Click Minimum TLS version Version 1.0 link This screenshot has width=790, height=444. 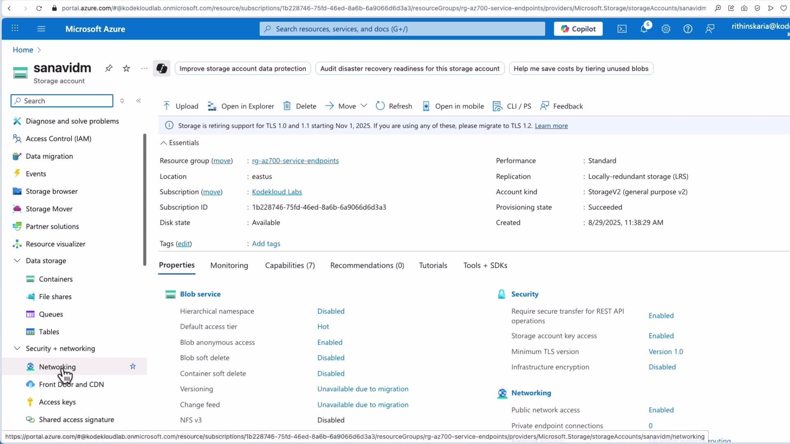(x=666, y=351)
